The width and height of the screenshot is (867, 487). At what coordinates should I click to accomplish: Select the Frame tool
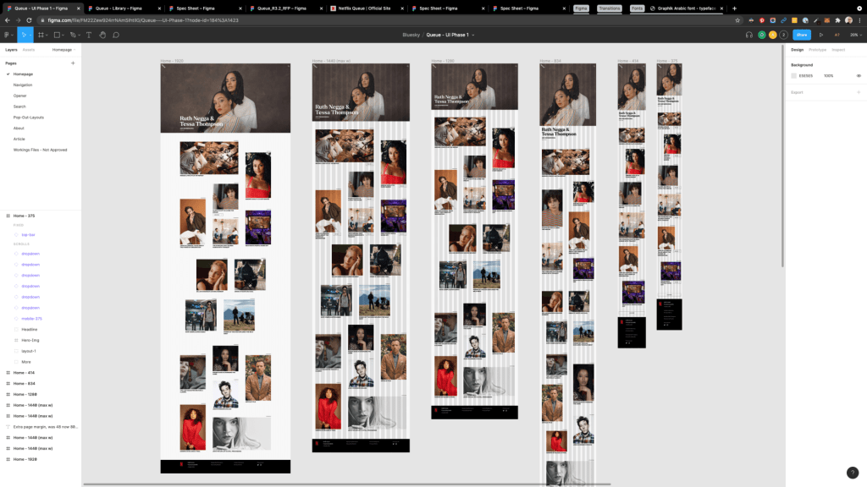(x=41, y=35)
